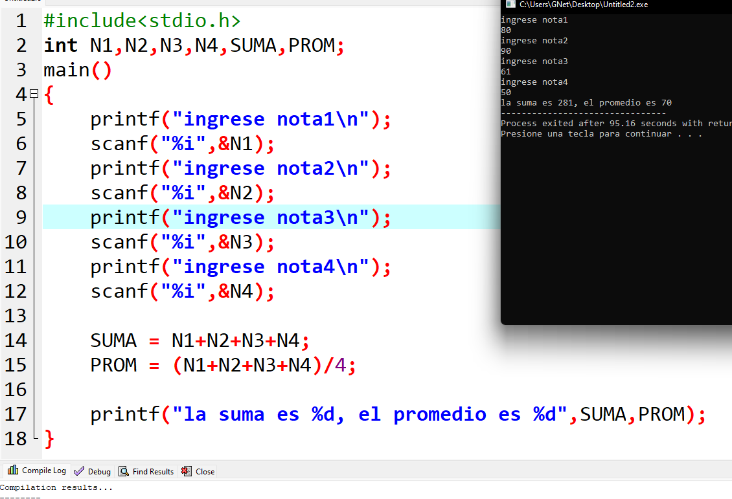Click the scanf line reading &N1
The image size is (732, 499).
tap(183, 144)
